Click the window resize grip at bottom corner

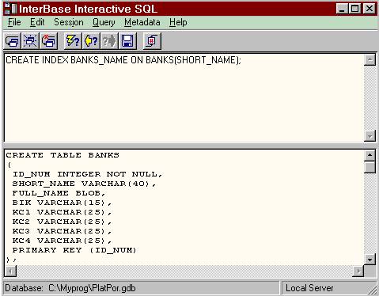[373, 290]
